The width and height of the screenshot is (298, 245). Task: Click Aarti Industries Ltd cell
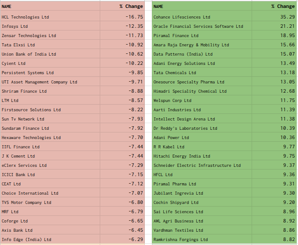point(202,109)
